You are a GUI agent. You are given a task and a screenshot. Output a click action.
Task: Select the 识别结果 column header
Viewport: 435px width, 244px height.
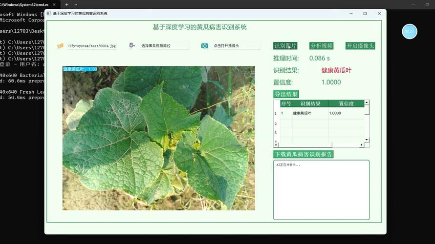coord(310,103)
